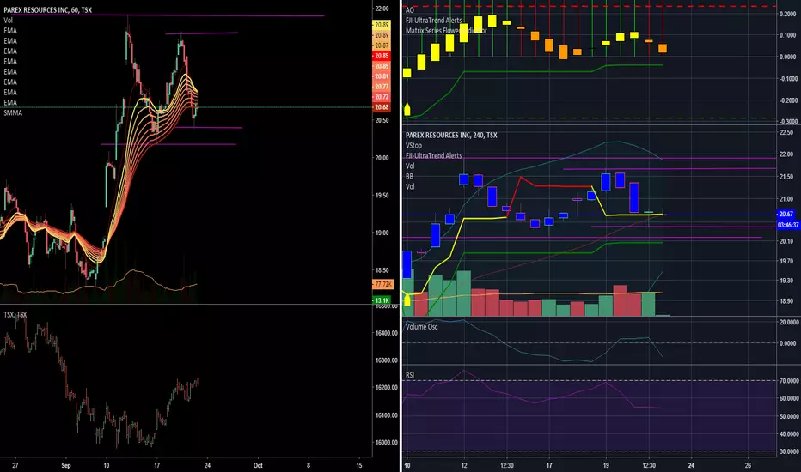801x472 pixels.
Task: Click the Oct date on left time axis
Action: (x=258, y=465)
